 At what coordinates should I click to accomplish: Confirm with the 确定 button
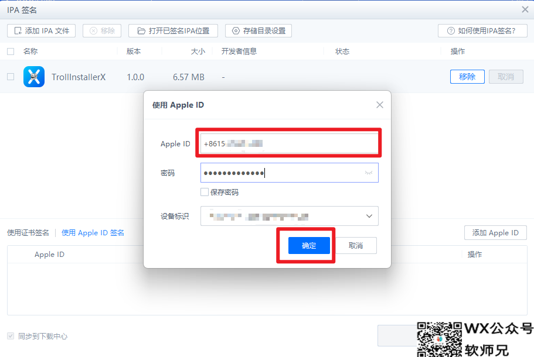309,245
